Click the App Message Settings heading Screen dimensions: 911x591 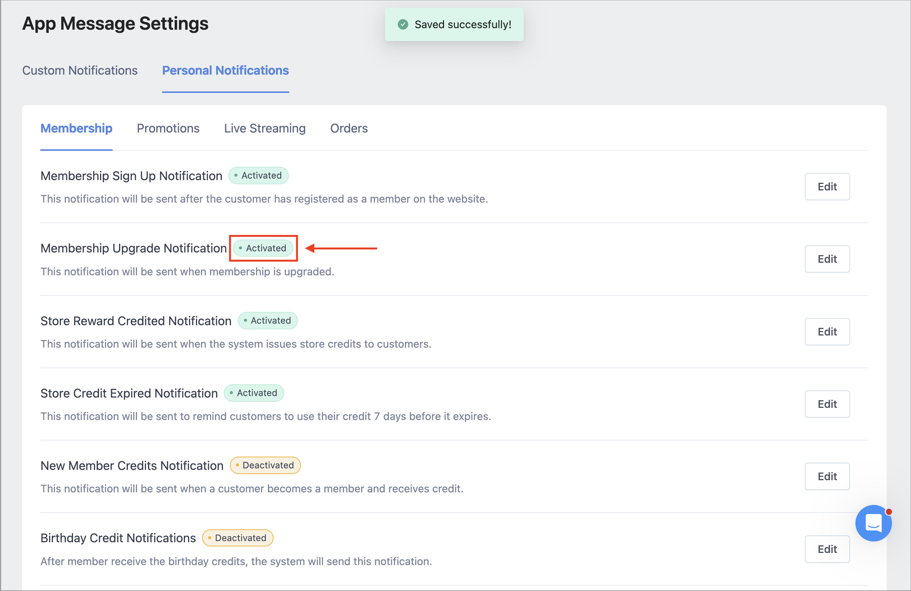tap(115, 23)
